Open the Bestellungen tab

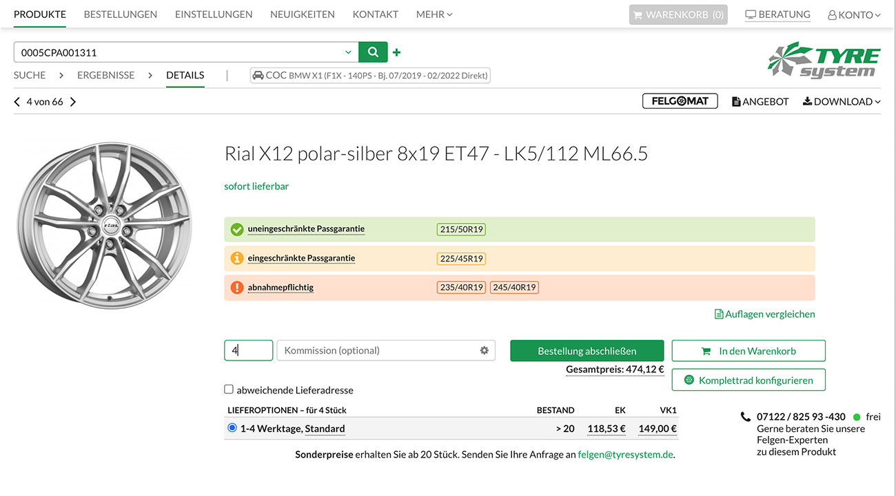[121, 14]
